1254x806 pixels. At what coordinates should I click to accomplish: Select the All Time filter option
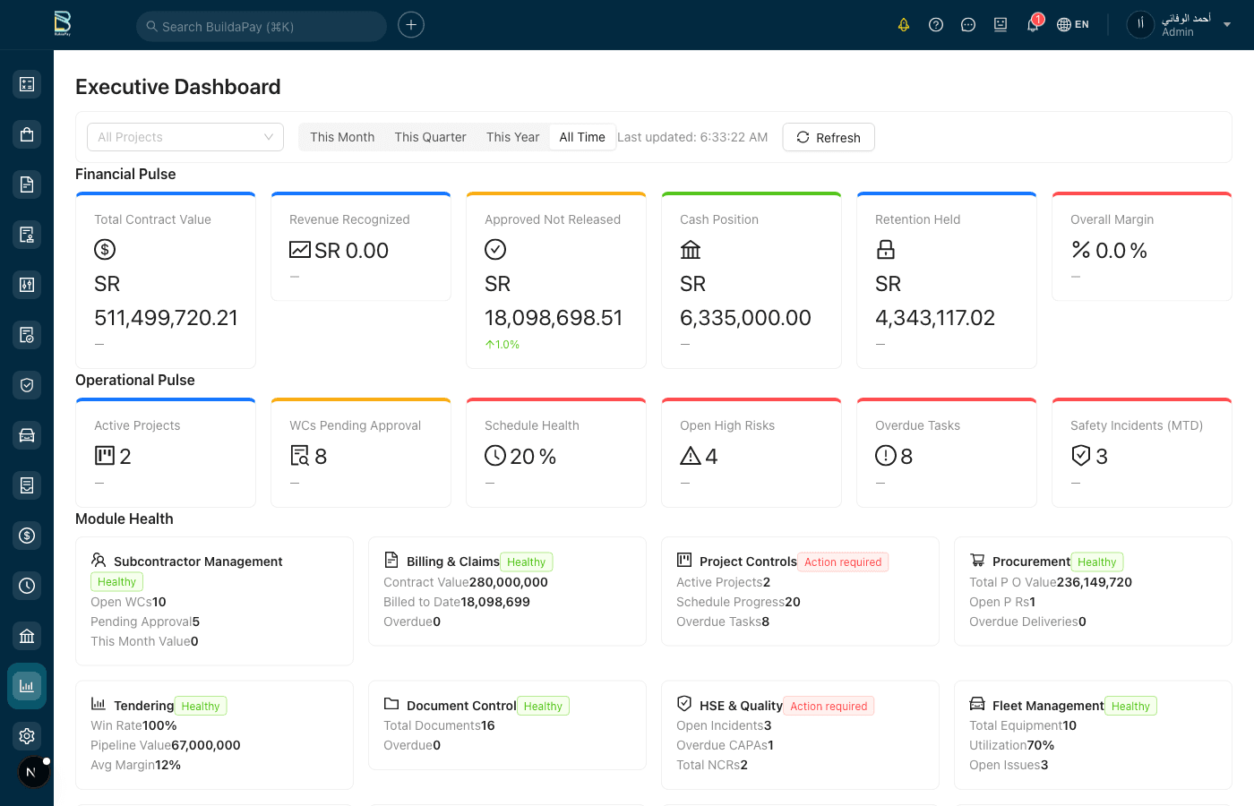582,137
